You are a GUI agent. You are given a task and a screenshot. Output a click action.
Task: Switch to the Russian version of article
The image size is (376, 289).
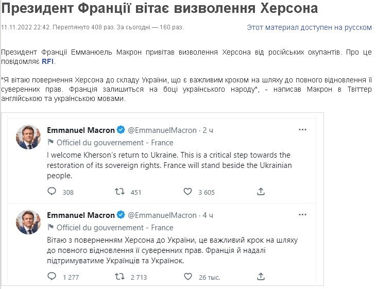coord(309,27)
